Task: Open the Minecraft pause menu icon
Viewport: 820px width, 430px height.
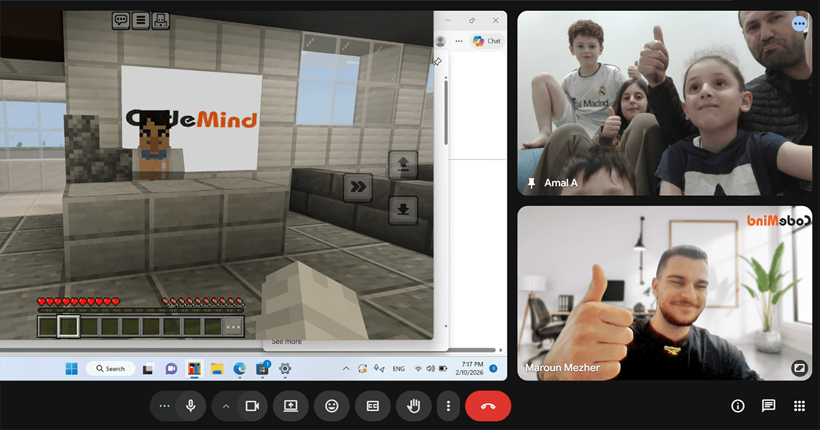Action: 141,20
